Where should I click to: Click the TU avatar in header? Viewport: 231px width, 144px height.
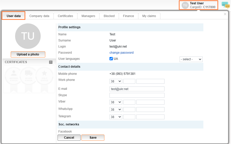(185, 5)
